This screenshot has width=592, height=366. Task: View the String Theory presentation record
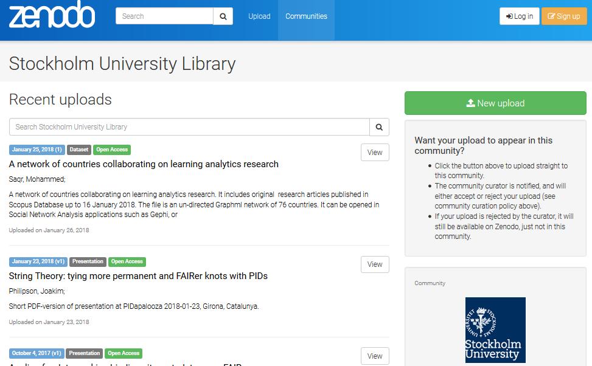pos(375,264)
